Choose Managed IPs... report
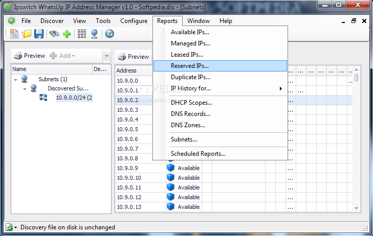Screen dimensions: 373x236 point(221,43)
